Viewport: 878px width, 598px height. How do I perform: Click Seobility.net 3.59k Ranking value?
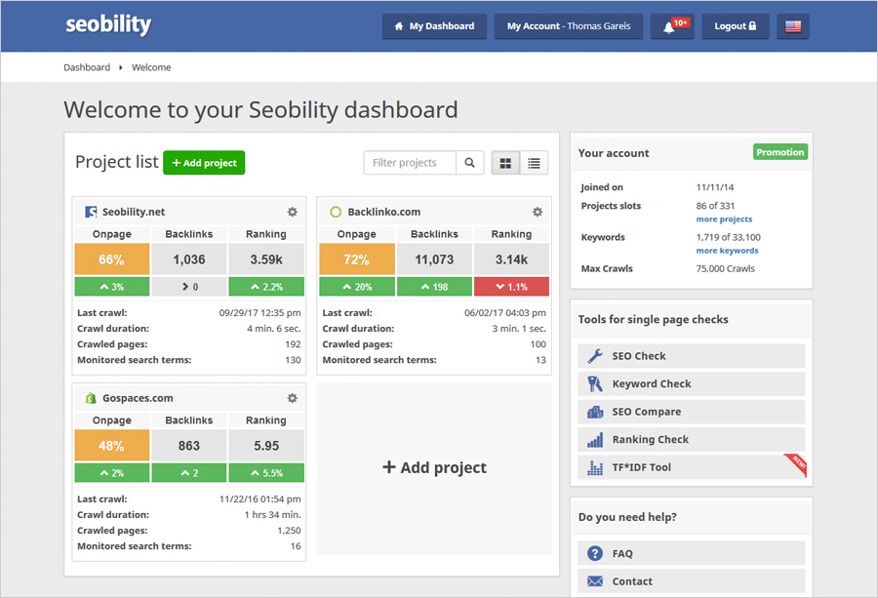pyautogui.click(x=266, y=259)
